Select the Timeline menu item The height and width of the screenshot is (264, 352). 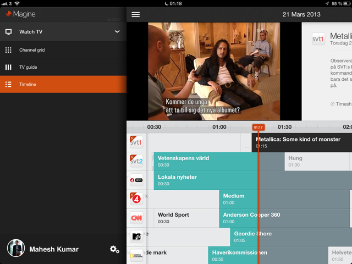click(63, 84)
